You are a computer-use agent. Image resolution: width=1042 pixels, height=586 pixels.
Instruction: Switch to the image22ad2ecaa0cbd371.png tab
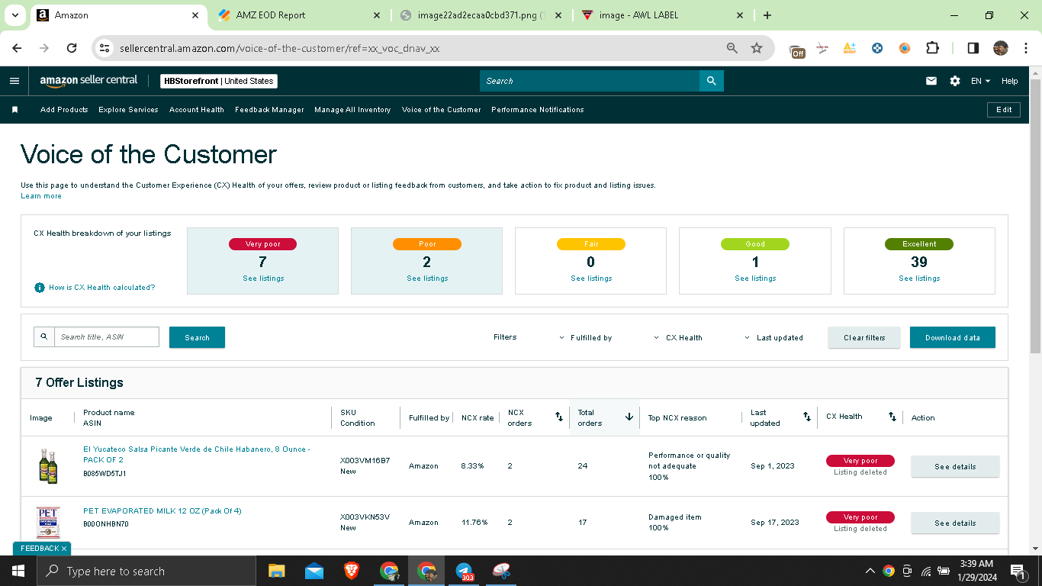[481, 15]
